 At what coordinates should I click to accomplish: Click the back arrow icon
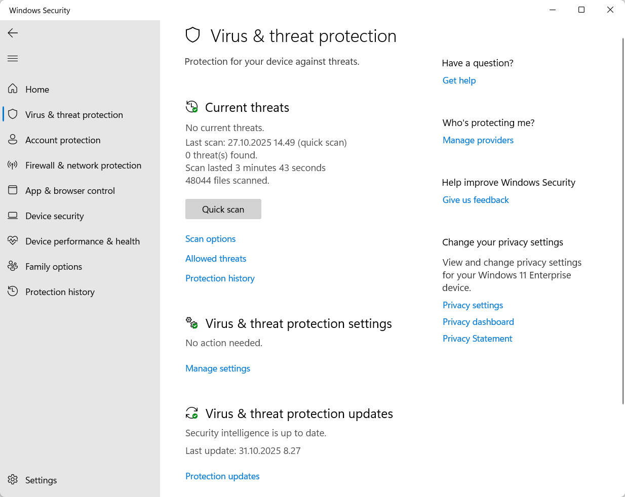[13, 33]
